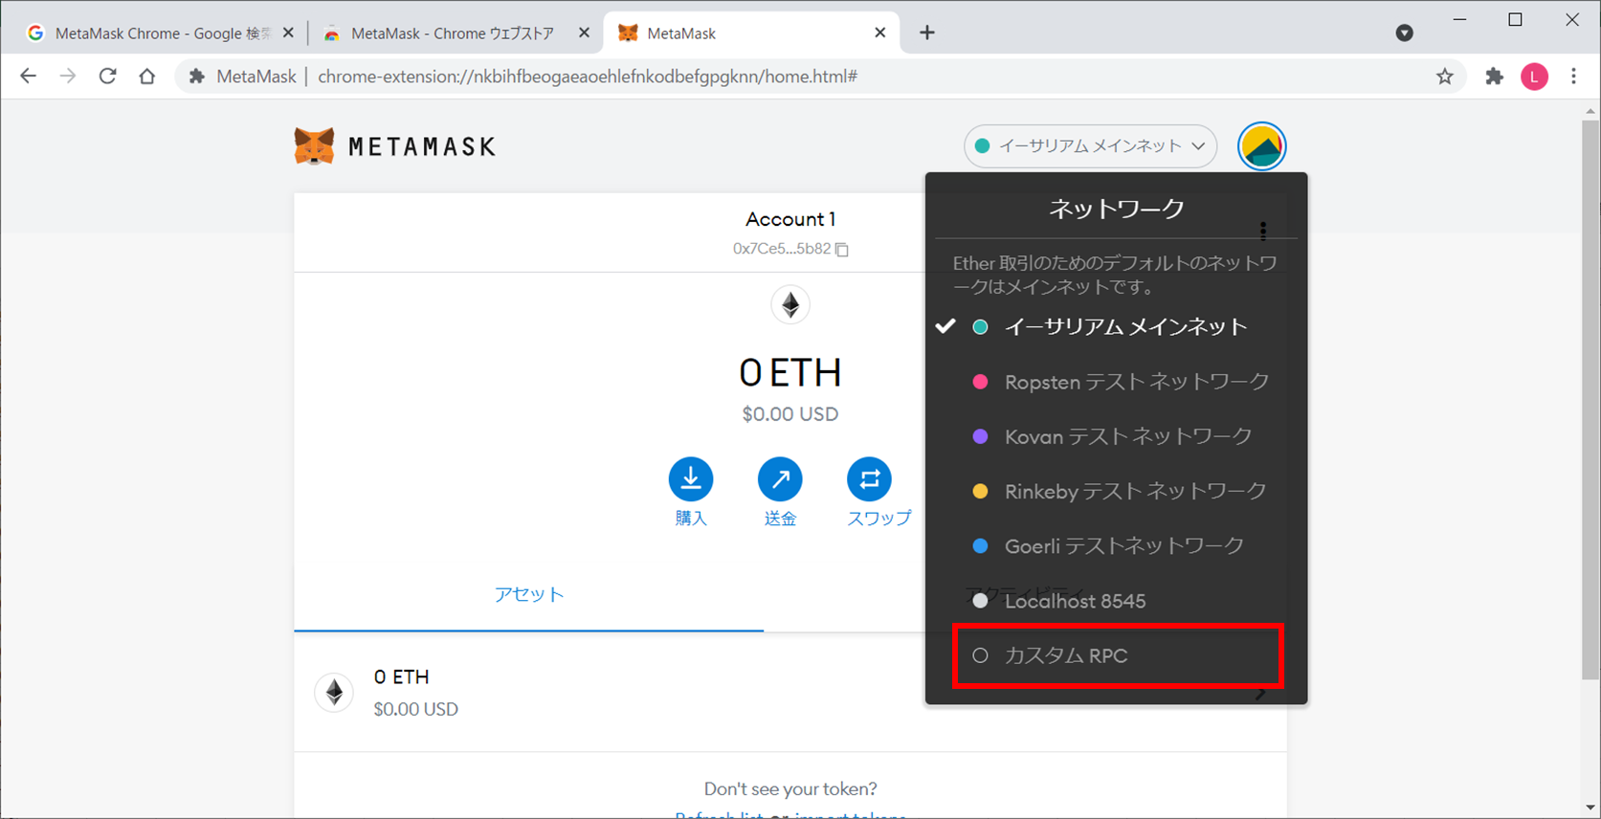Open Chrome extensions puzzle icon
Screen dimensions: 1601x819
pos(1494,77)
